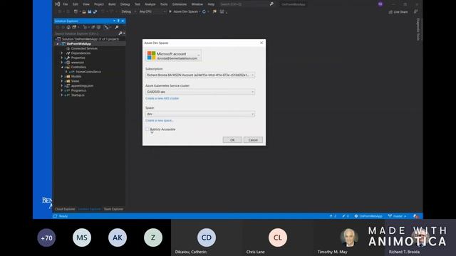This screenshot has height=256, width=456.
Task: Cancel the Azure Dev Spaces dialog
Action: click(x=253, y=140)
